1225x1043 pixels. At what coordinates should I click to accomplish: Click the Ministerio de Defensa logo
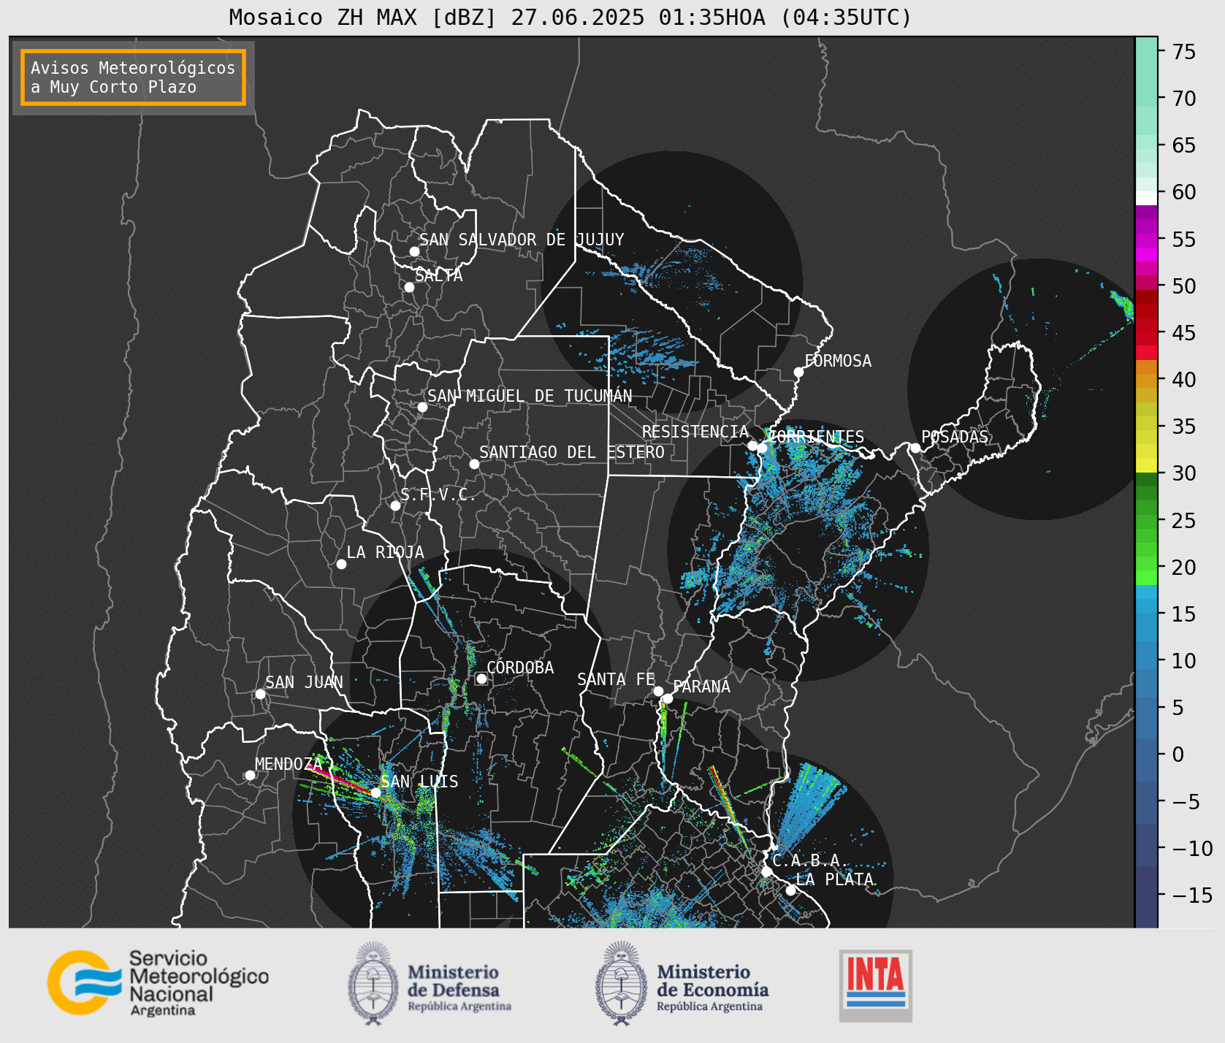(x=430, y=983)
